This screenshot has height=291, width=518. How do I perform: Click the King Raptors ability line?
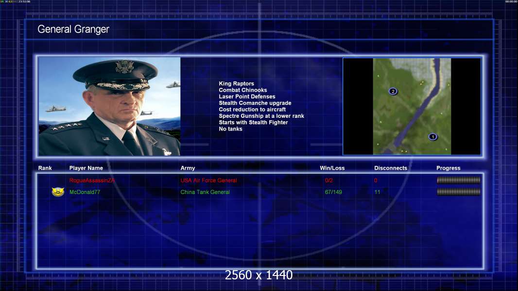[x=236, y=84]
